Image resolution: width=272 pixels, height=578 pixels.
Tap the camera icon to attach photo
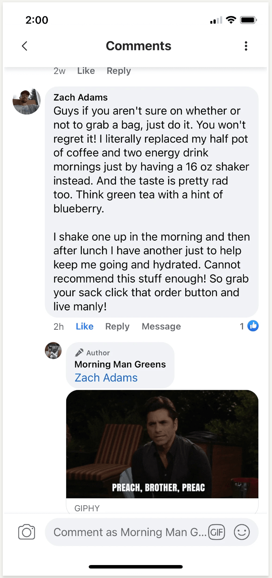click(x=27, y=532)
